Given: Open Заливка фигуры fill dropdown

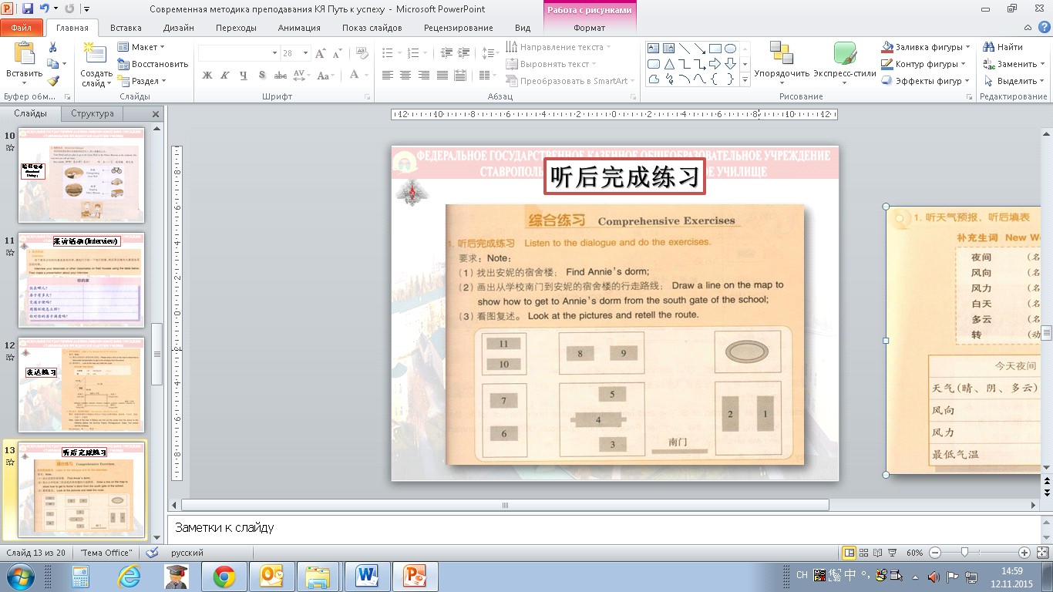Looking at the screenshot, I should 923,47.
